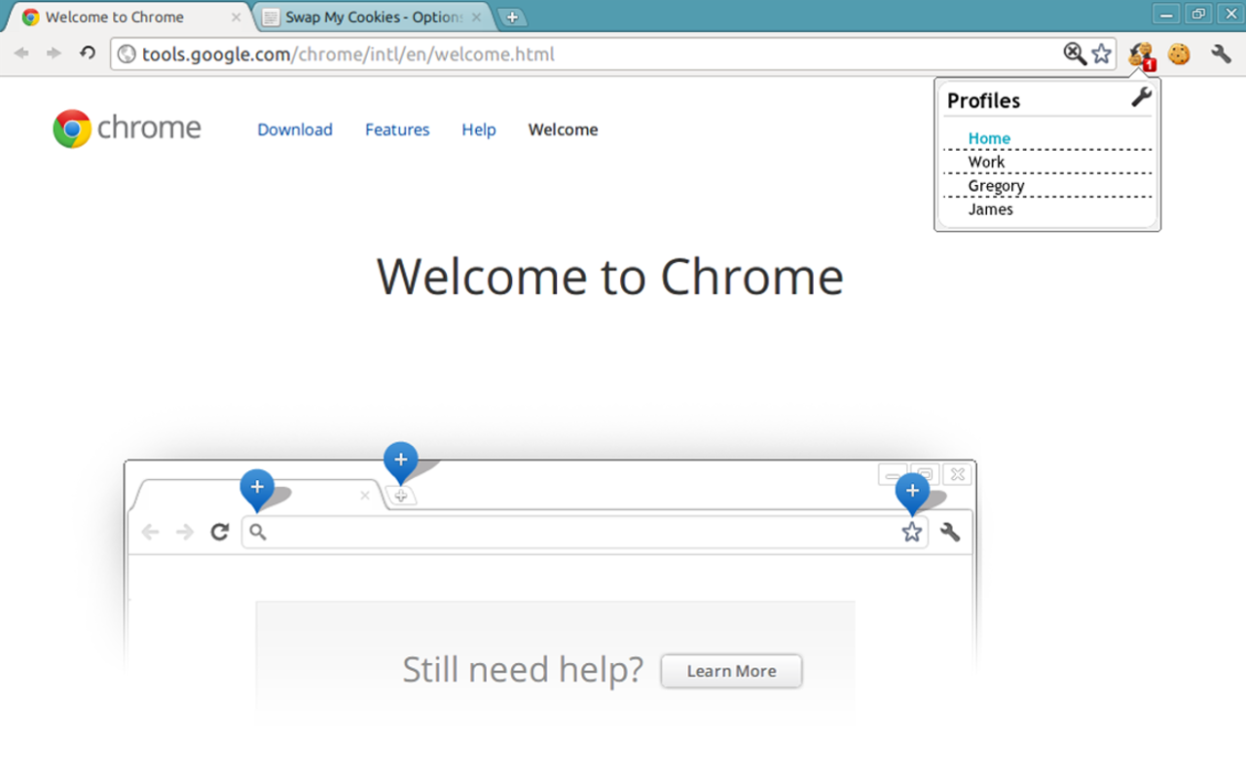
Task: Click the Learn More button
Action: click(732, 671)
